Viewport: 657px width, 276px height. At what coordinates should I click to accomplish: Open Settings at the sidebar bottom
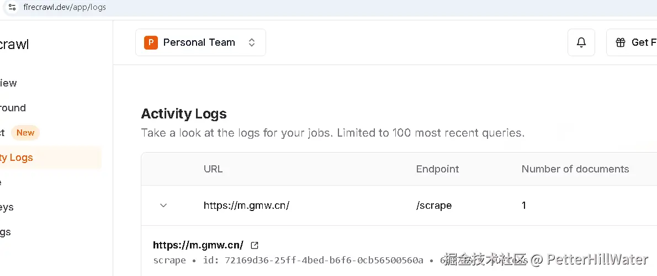(6, 232)
